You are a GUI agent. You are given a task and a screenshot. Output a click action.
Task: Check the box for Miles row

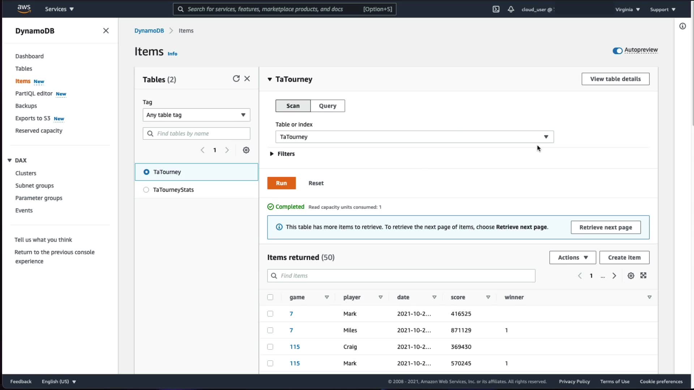click(x=270, y=330)
